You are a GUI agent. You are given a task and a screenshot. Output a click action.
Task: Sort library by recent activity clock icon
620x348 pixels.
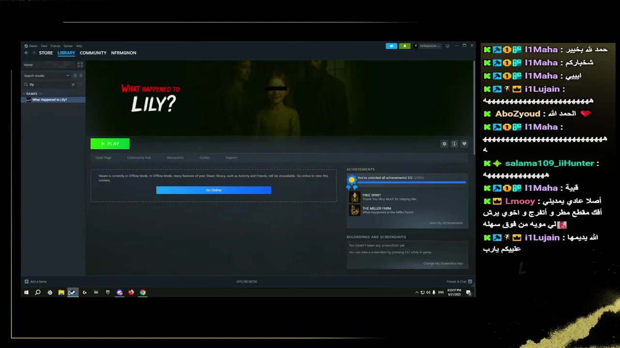75,75
